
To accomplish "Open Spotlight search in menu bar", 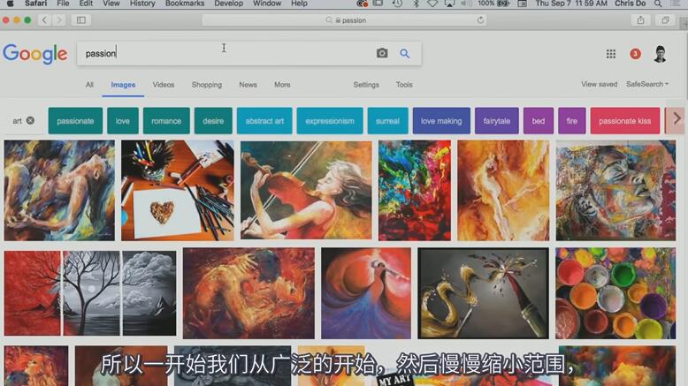I will [x=658, y=4].
